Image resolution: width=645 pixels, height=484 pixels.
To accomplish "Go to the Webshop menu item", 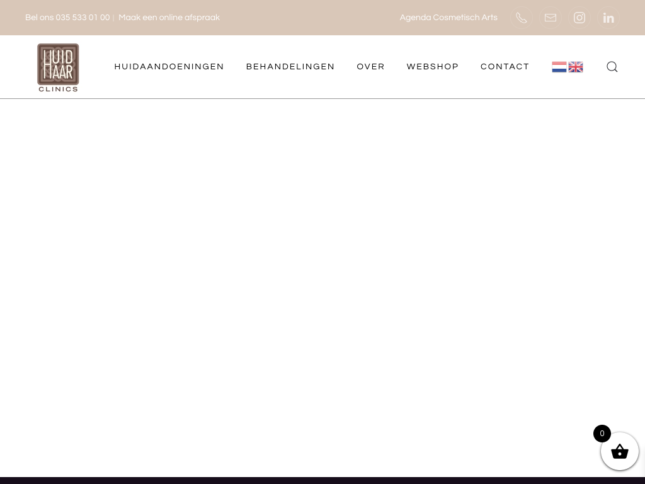I will [x=433, y=67].
